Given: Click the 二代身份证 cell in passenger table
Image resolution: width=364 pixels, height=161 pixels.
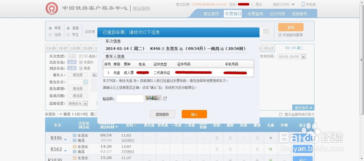Looking at the screenshot, I should [x=162, y=73].
